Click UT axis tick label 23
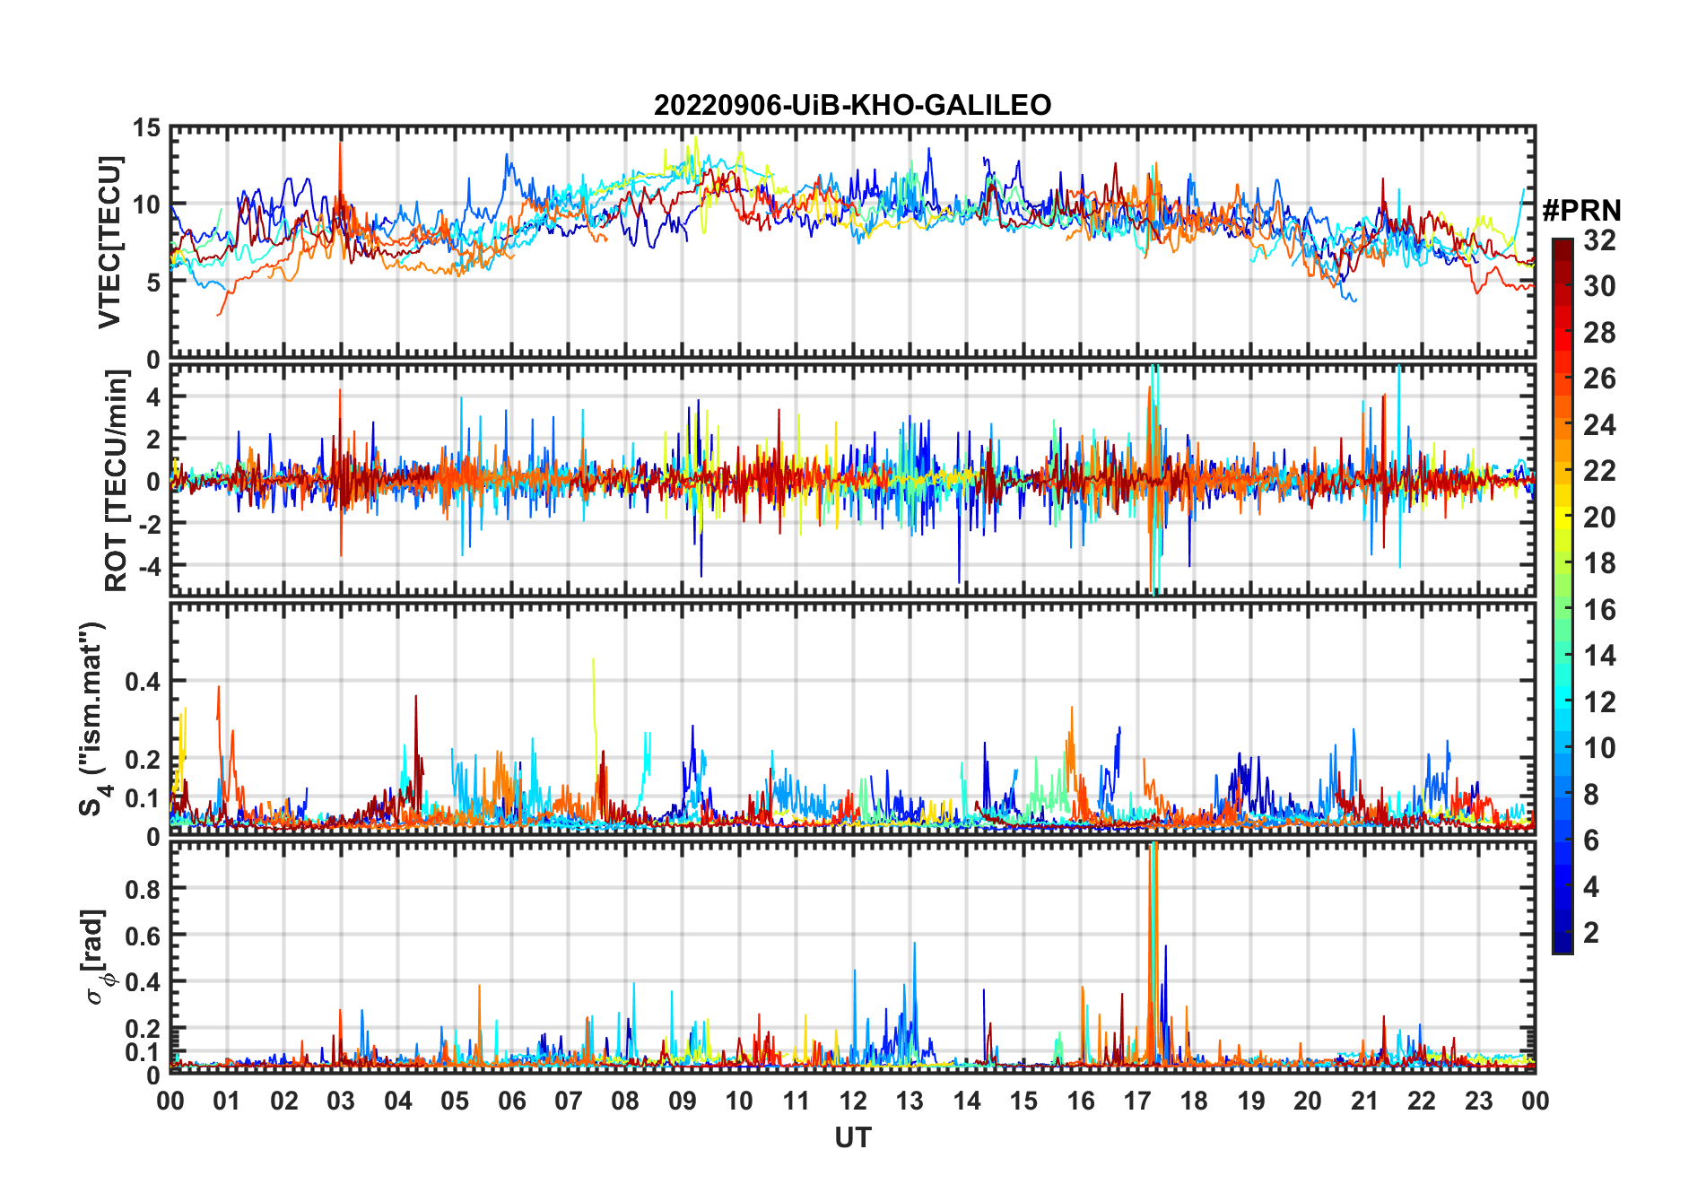Viewport: 1706px width, 1193px height. click(1479, 1101)
